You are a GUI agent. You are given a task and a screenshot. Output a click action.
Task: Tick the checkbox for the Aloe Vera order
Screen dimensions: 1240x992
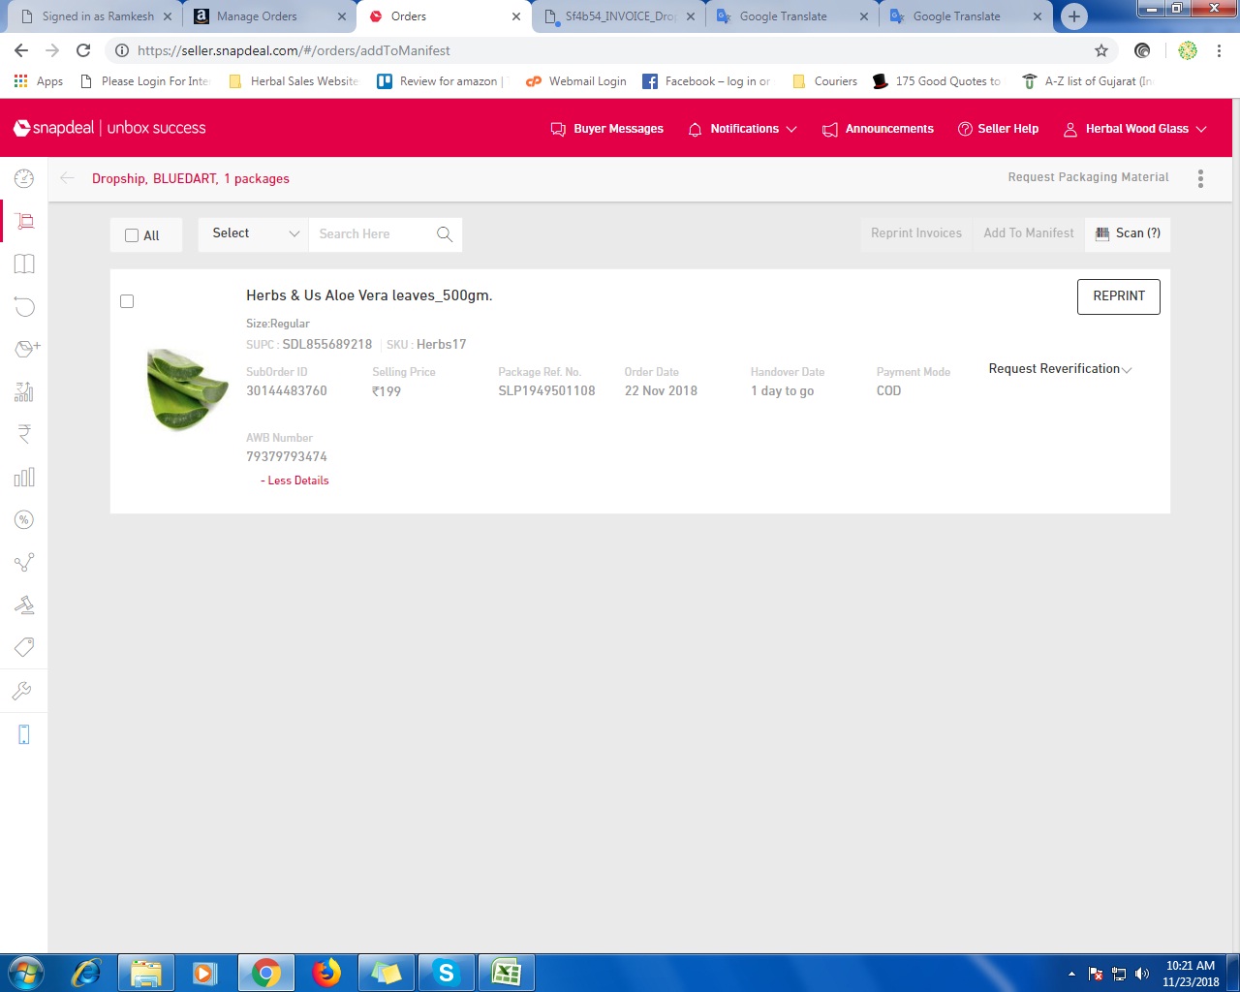tap(127, 301)
